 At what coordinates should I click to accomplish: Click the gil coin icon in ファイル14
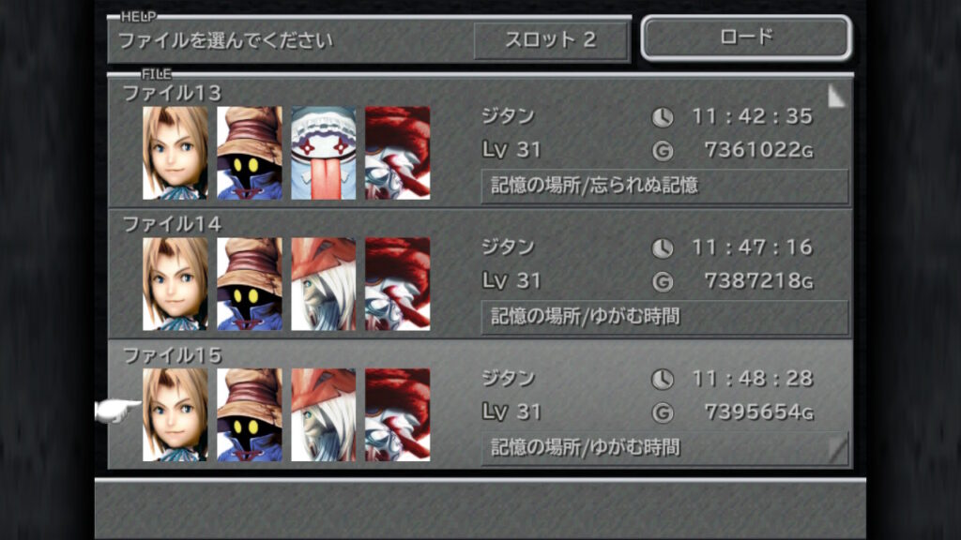click(662, 281)
